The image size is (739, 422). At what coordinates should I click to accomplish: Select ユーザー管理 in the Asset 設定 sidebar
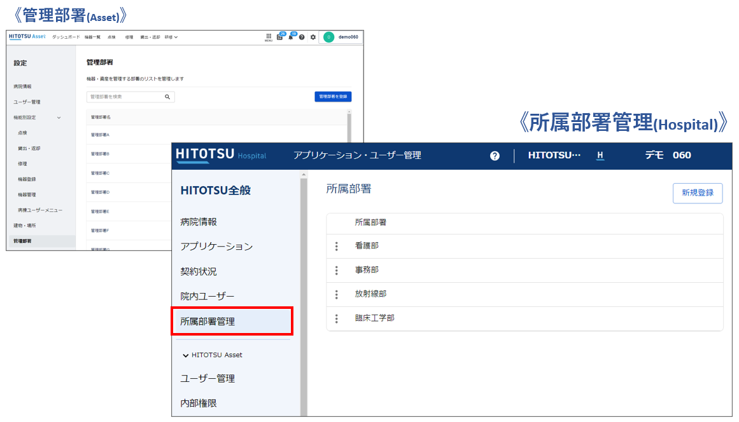point(27,102)
